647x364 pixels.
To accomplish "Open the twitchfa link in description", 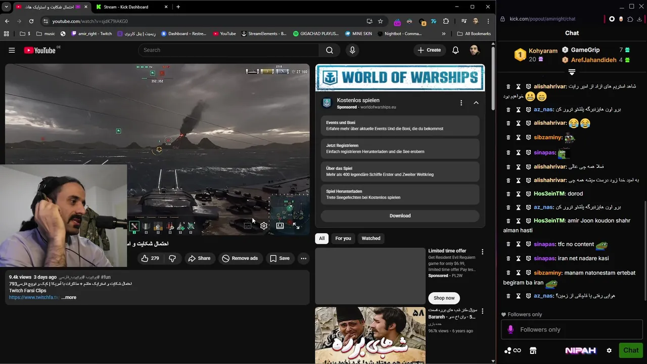I will (34, 297).
